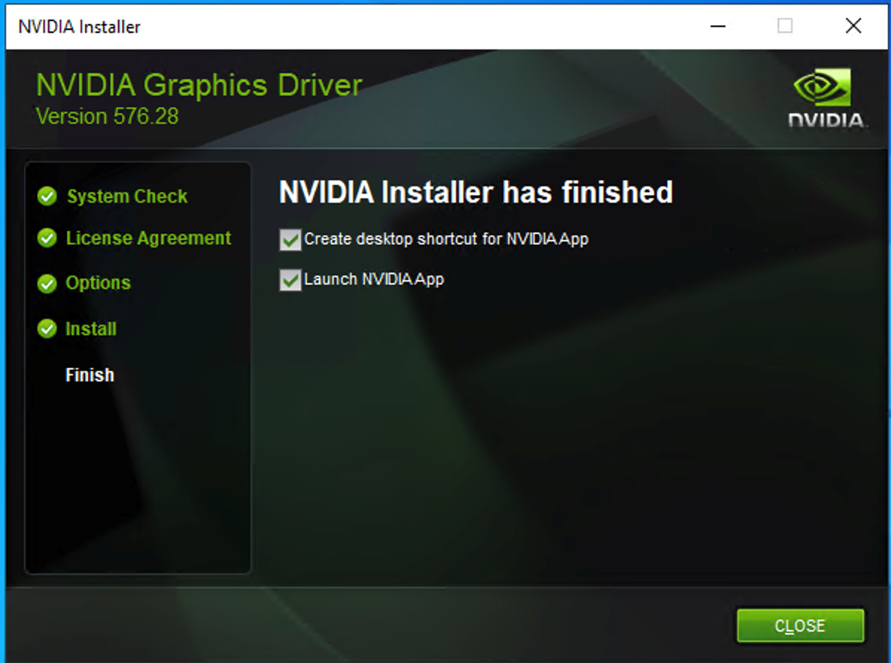Select the Finish step label

90,375
